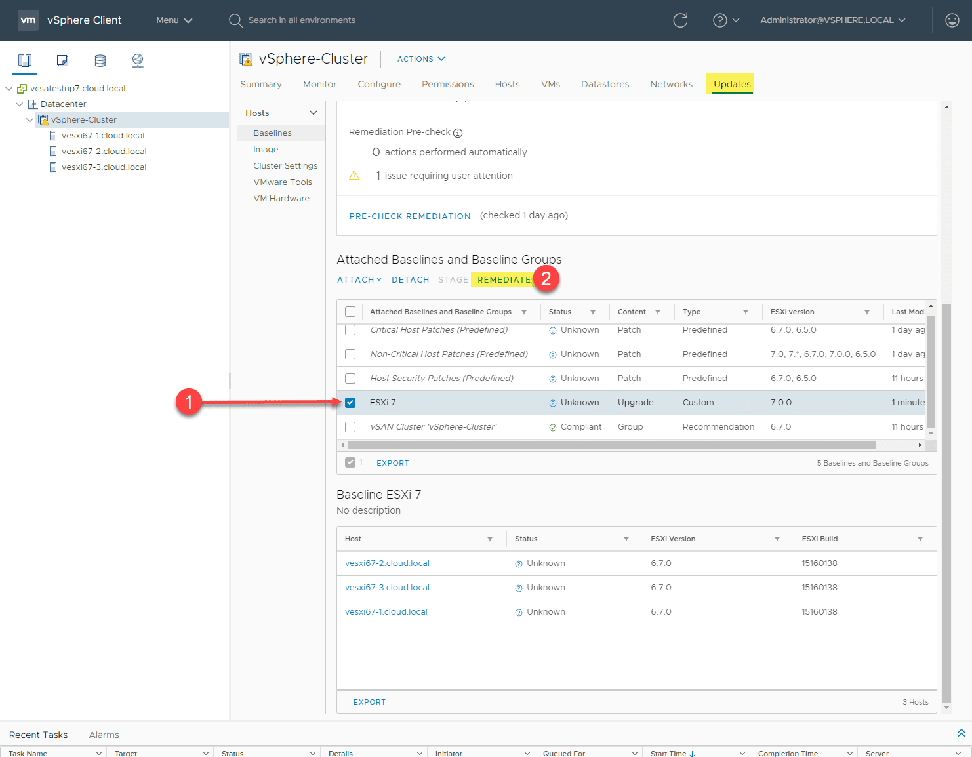972x757 pixels.
Task: Uncheck the ESXi 7 baseline checkbox
Action: point(350,403)
